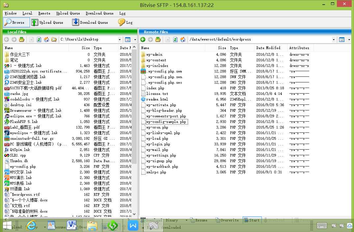Click the Resume option in download bar

coord(199,220)
